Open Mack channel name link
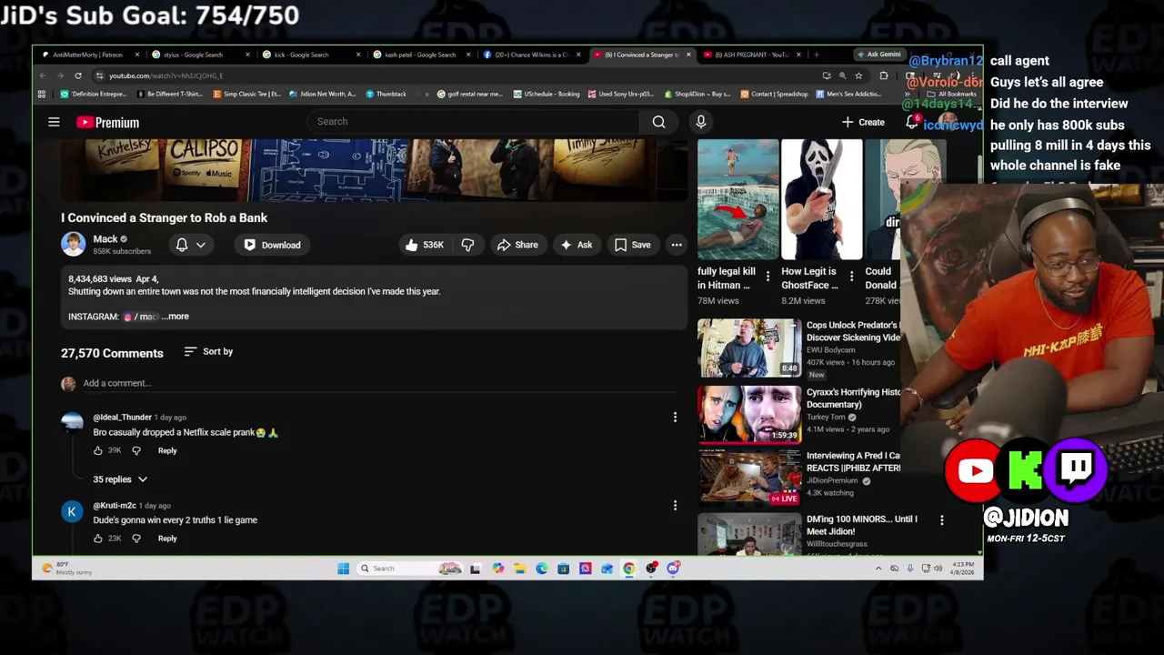The height and width of the screenshot is (655, 1164). point(105,239)
